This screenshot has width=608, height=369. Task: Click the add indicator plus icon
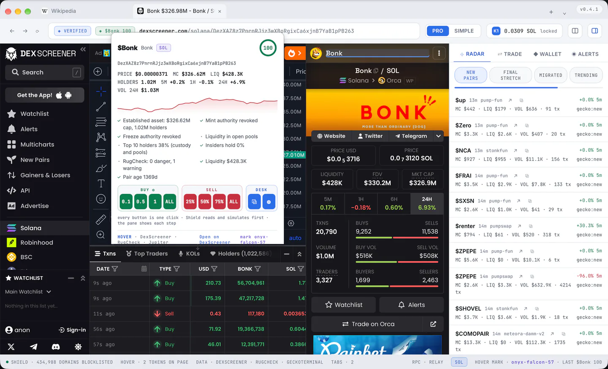pos(98,72)
